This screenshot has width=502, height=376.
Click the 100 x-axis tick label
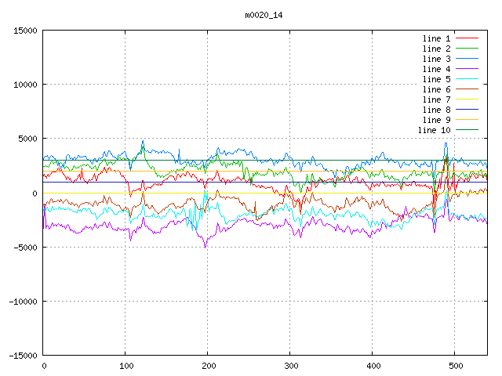(125, 365)
